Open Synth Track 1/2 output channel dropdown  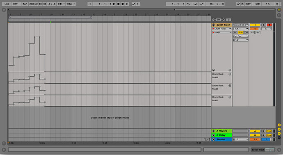(x=241, y=40)
